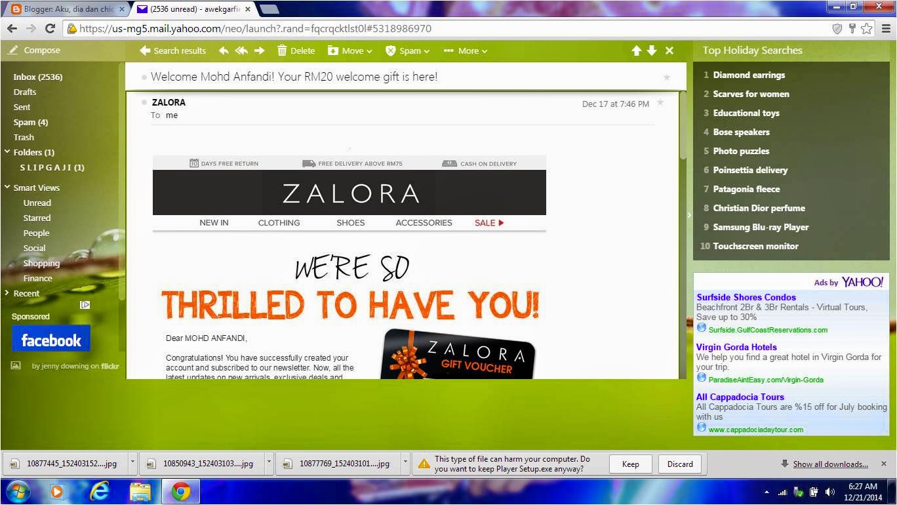Bookmark page with the address bar star
This screenshot has height=505, width=897.
[867, 28]
